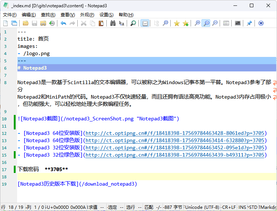Screen dimensions: 277x211
Task: Click the terminal command line icon
Action: (x=238, y=23)
